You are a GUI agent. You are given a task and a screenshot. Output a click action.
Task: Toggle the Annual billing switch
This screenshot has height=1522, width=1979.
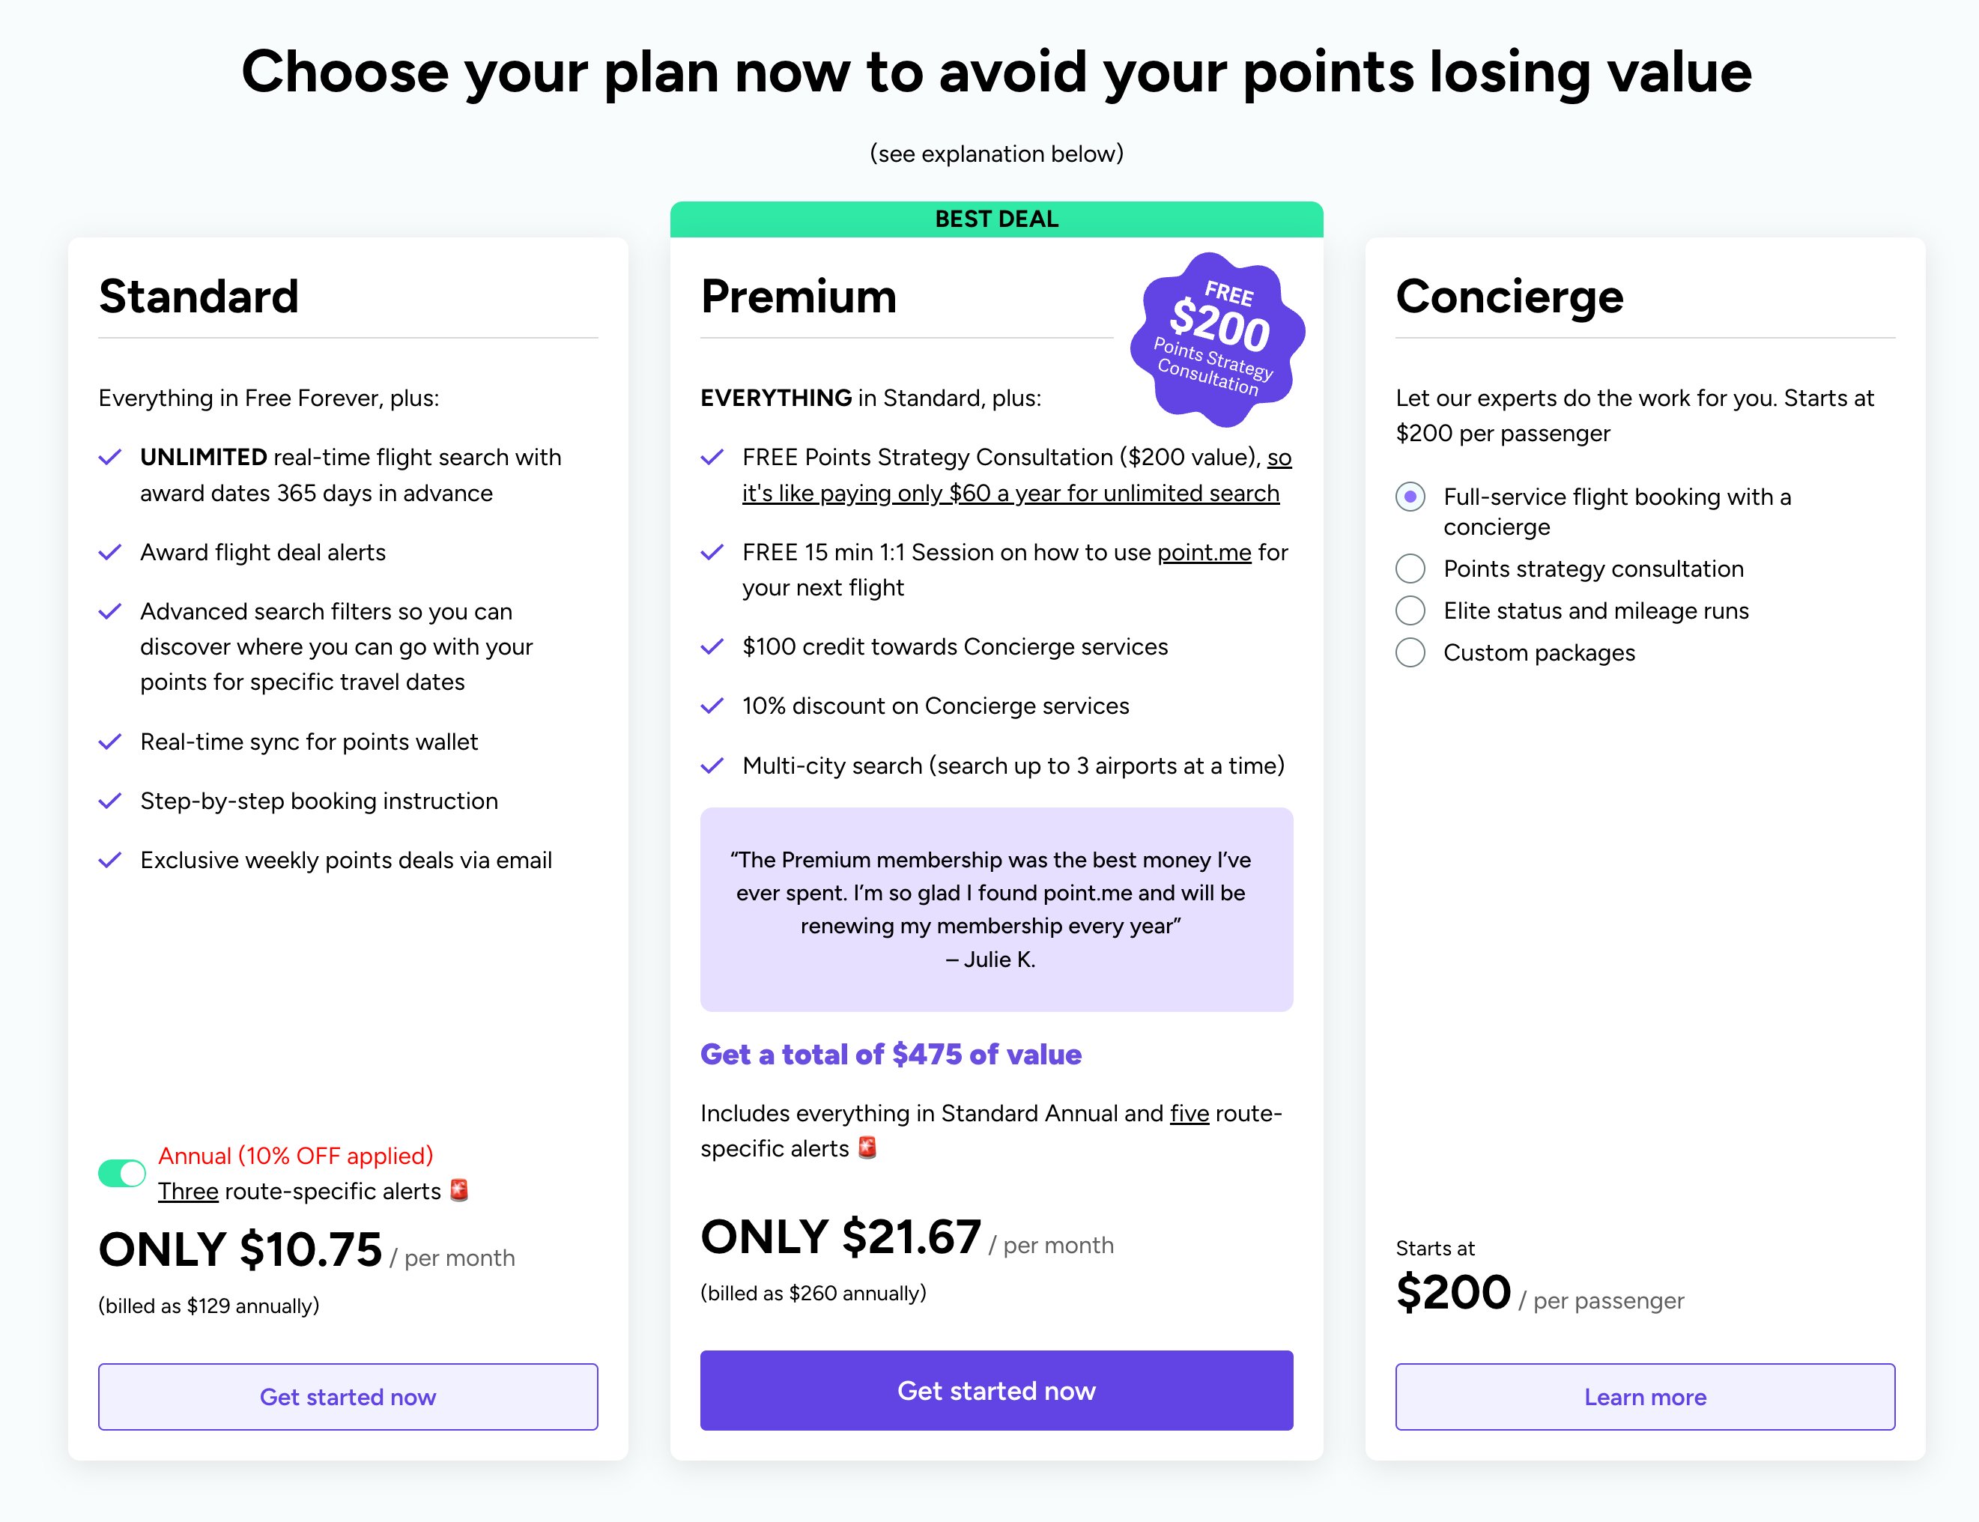pyautogui.click(x=121, y=1173)
